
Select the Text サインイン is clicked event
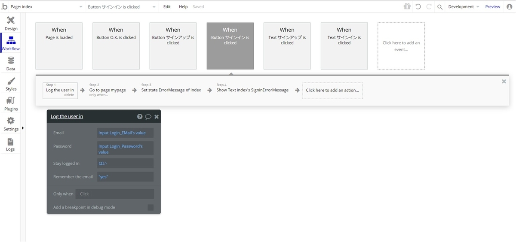(x=344, y=46)
